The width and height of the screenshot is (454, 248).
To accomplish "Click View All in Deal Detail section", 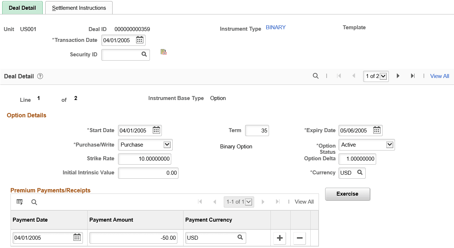I will click(x=439, y=76).
